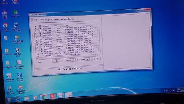The image size is (184, 104).
Task: Open the UFI - eMMC ToolBox shortcut
Action: pos(19,65)
